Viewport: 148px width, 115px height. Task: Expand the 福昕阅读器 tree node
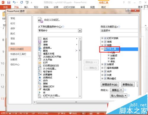click(102, 68)
